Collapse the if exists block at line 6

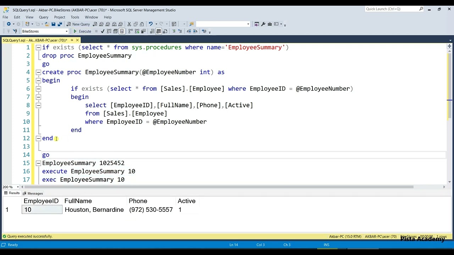38,89
